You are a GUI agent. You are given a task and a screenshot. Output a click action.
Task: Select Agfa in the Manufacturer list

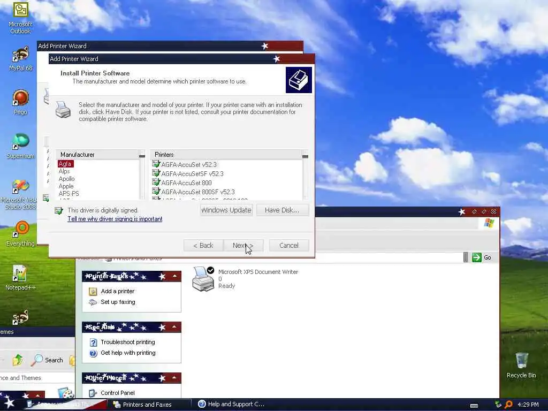65,164
